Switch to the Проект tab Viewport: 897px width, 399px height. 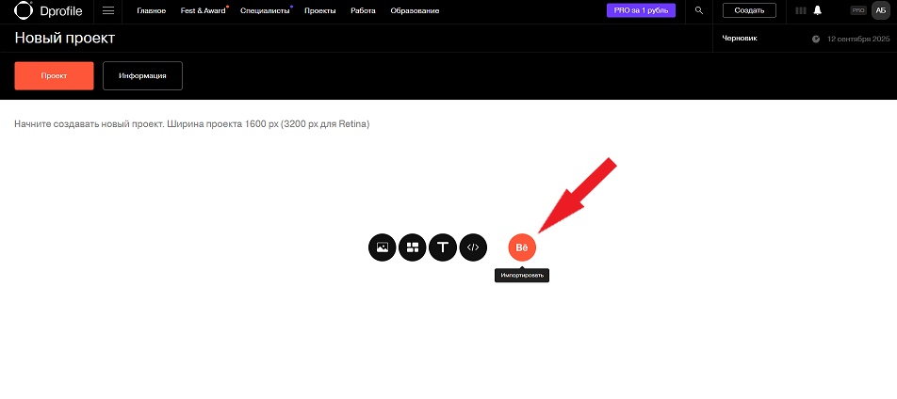[54, 75]
